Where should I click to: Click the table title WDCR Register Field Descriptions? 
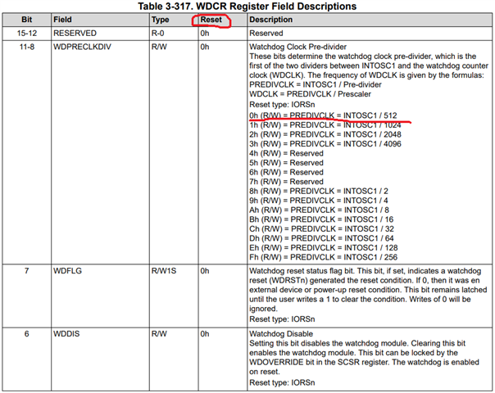click(x=247, y=6)
